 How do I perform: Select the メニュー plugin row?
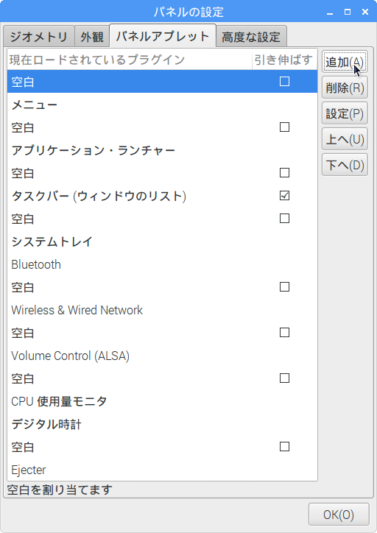pos(162,105)
